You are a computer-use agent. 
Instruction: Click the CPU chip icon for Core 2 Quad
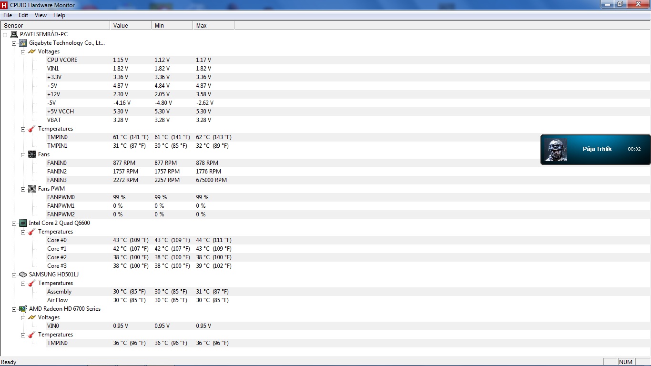(23, 223)
